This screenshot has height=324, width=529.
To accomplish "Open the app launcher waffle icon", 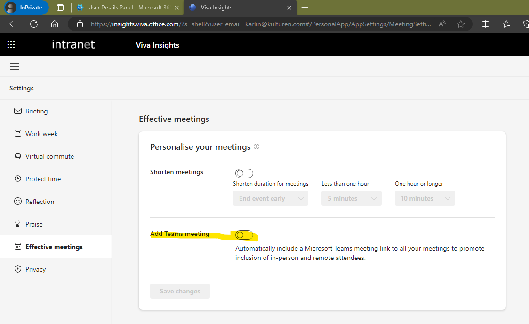I will 11,45.
